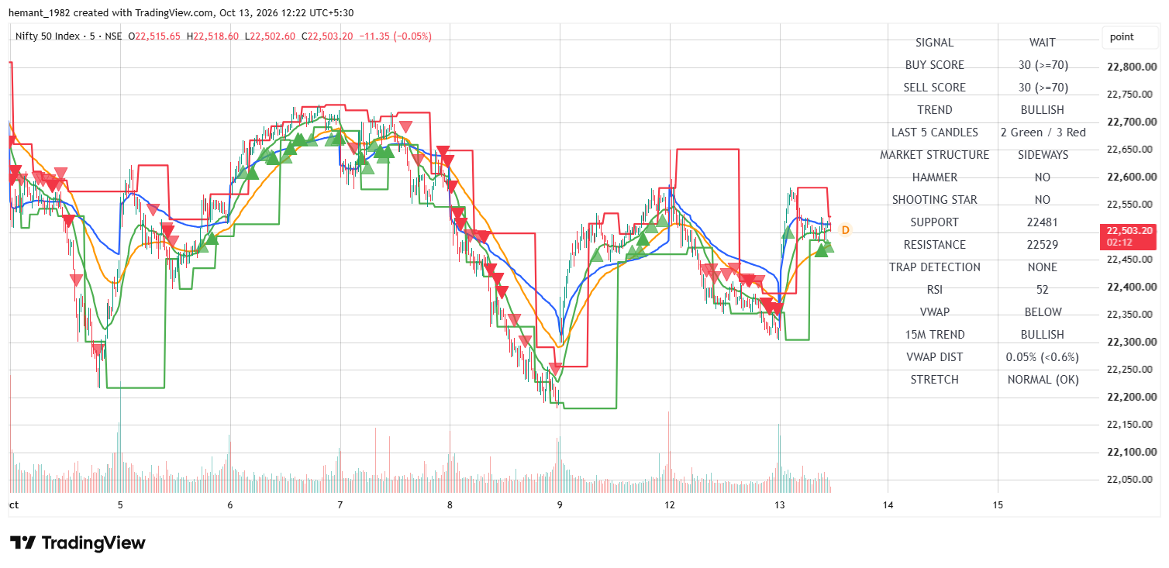Viewport: 1169px width, 568px height.
Task: Click the VWAP BELOW value
Action: [x=1043, y=312]
